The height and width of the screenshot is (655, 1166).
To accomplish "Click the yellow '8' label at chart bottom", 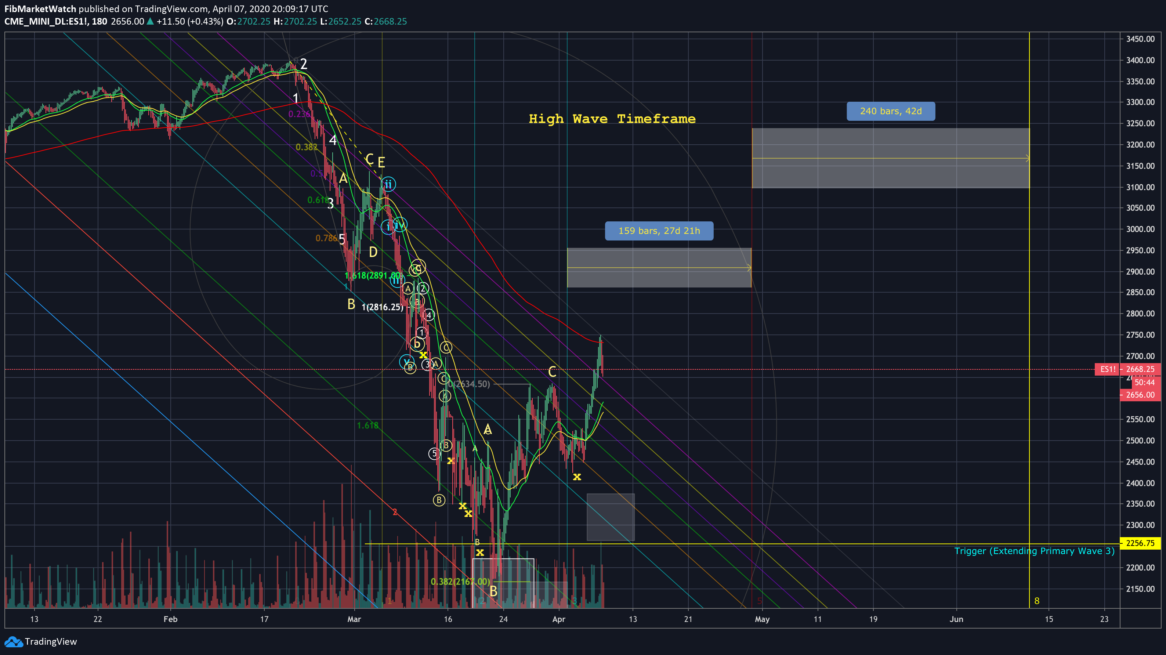I will click(x=1036, y=601).
